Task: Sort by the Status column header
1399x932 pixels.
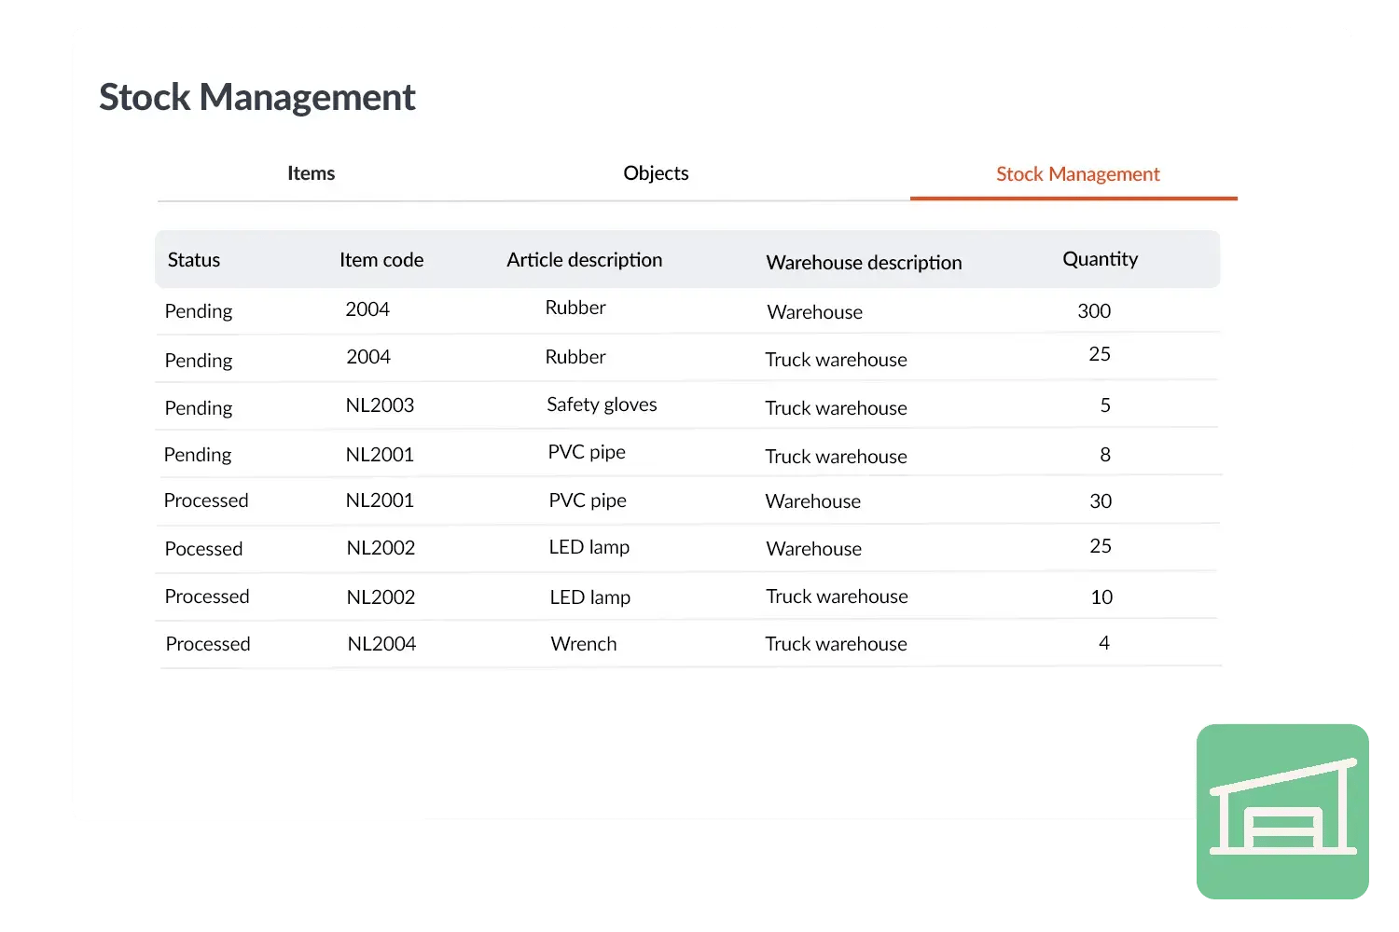Action: click(x=194, y=260)
